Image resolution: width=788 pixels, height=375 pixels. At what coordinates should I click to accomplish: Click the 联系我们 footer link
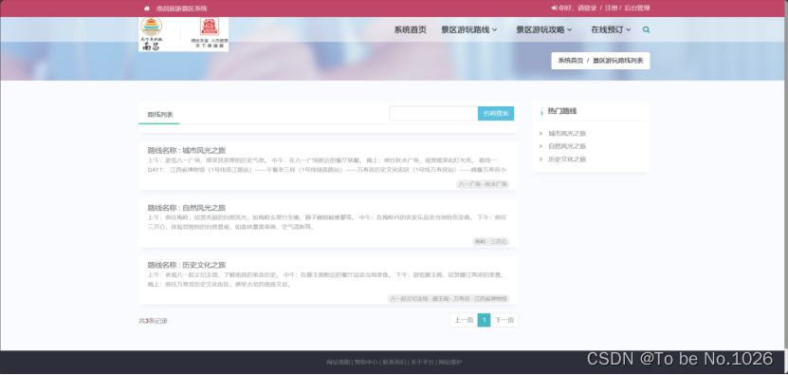click(394, 362)
